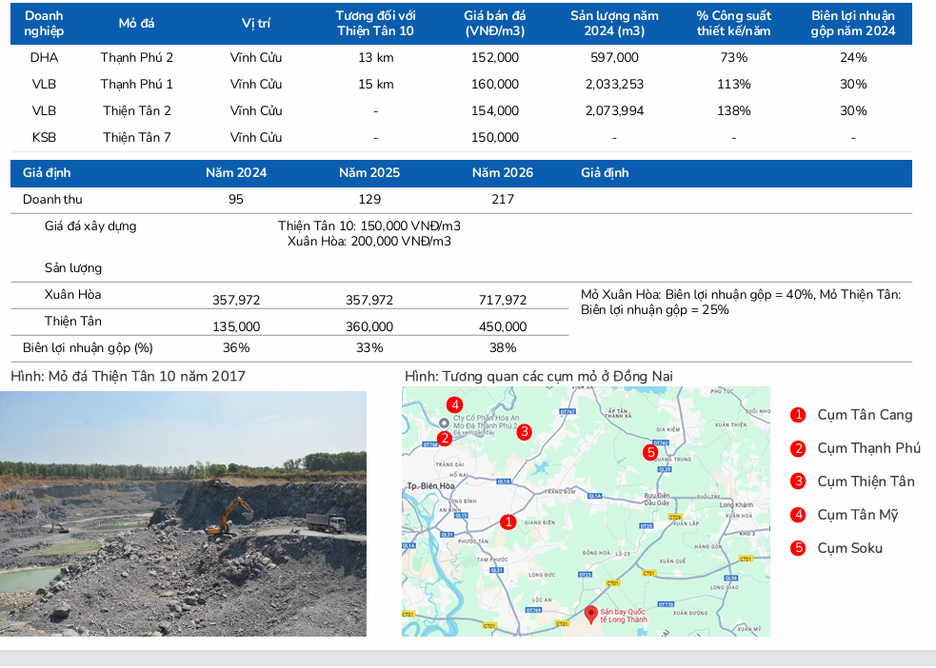Click legend circle 1 beside Cụm Tân Cang
Viewport: 936px width, 668px height.
(798, 415)
